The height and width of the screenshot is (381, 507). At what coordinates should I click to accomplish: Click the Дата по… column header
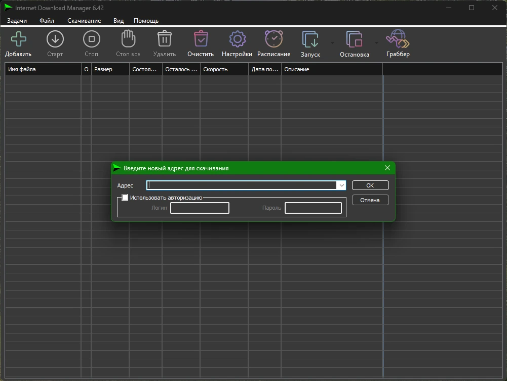click(x=265, y=69)
